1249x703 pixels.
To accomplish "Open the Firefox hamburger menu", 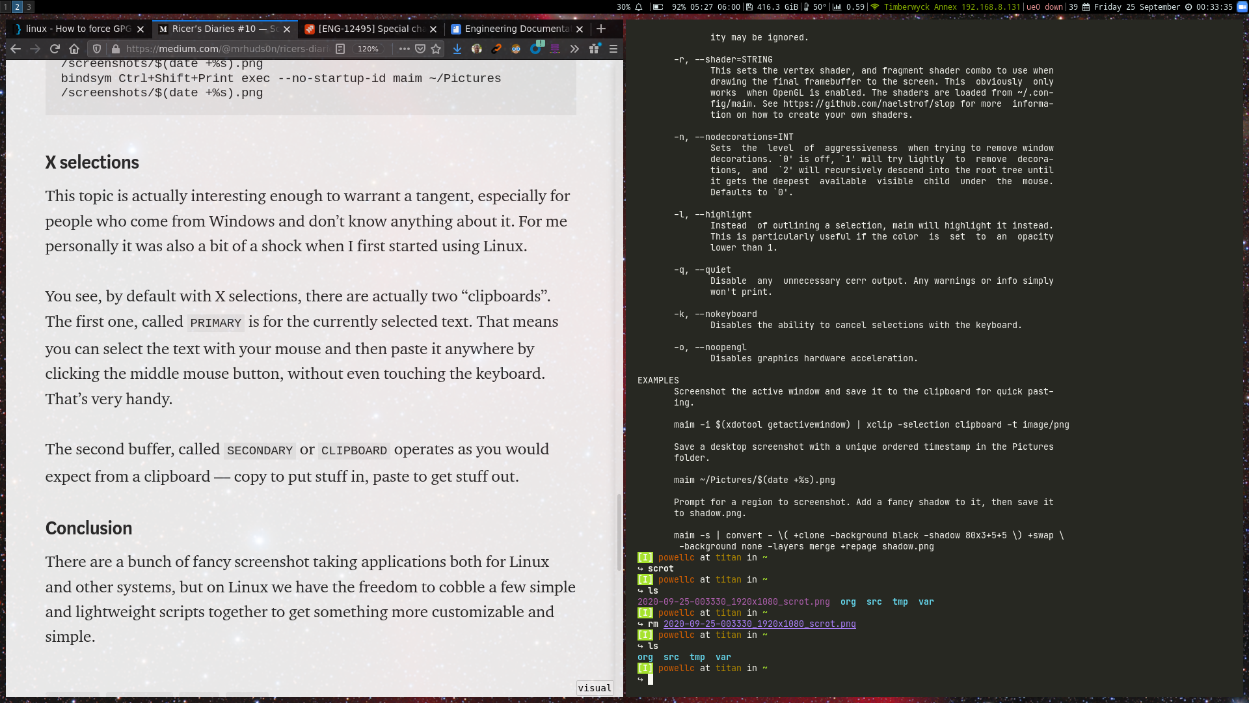I will click(x=613, y=49).
